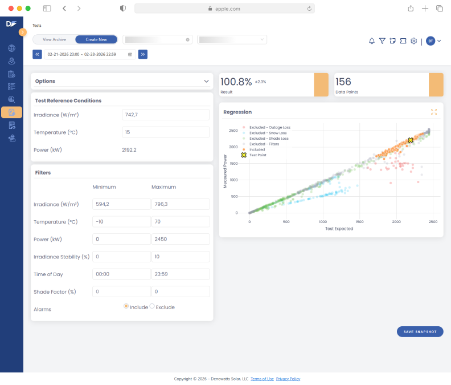Viewport: 451px width, 385px height.
Task: Open the globe icon in sidebar
Action: [11, 48]
